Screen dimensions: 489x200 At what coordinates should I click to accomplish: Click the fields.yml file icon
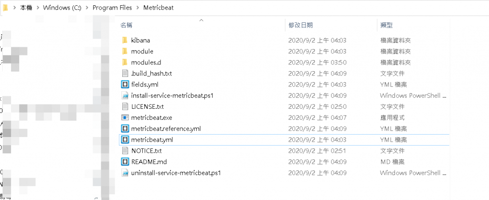[x=125, y=84]
